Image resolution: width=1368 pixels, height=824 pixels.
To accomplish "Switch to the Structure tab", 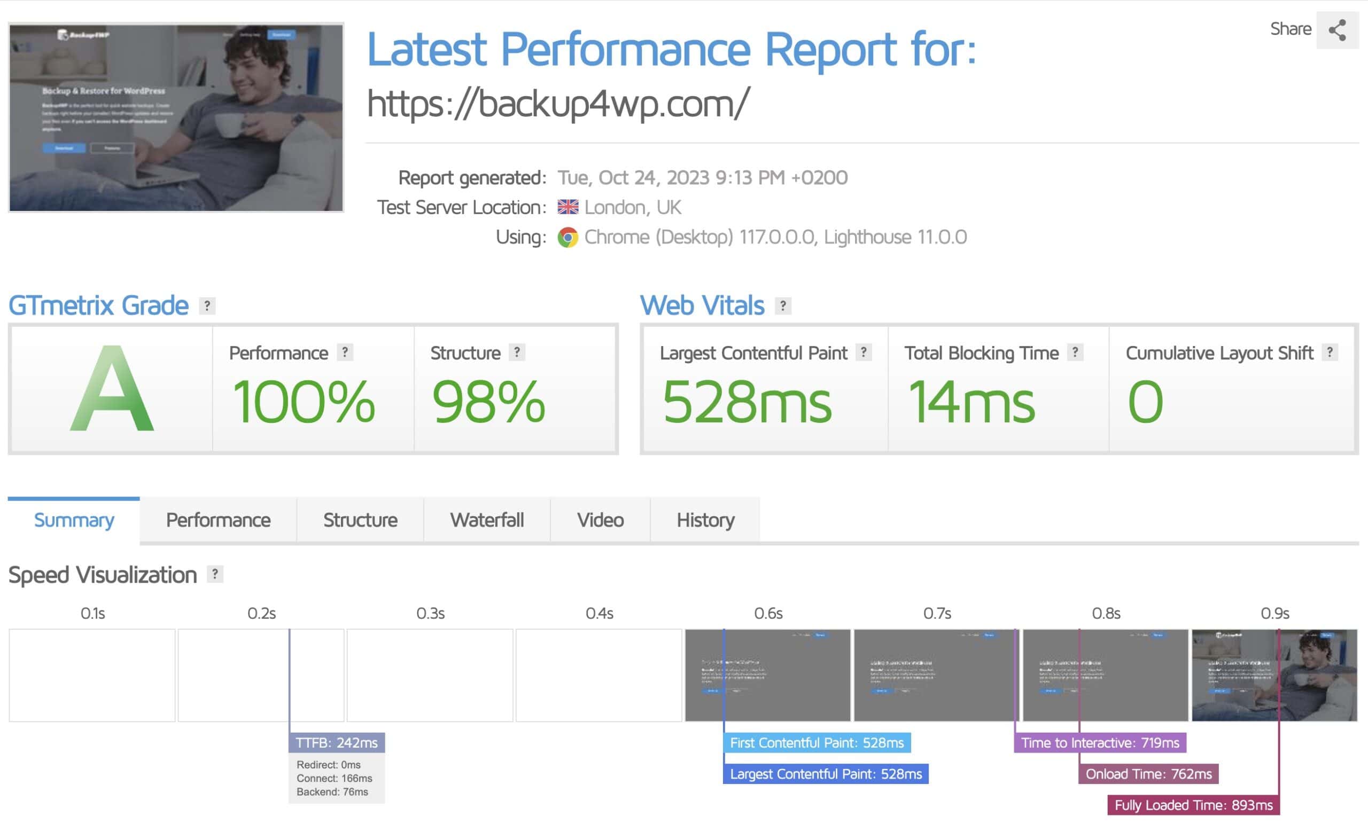I will [x=360, y=520].
